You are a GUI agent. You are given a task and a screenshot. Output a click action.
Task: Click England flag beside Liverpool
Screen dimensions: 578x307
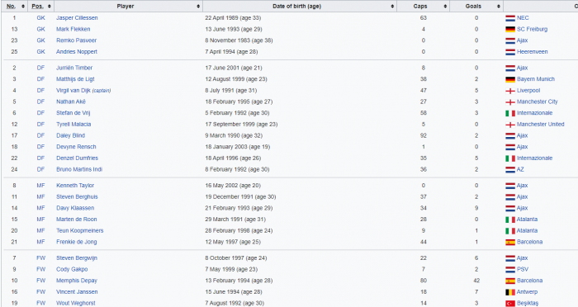pos(510,91)
